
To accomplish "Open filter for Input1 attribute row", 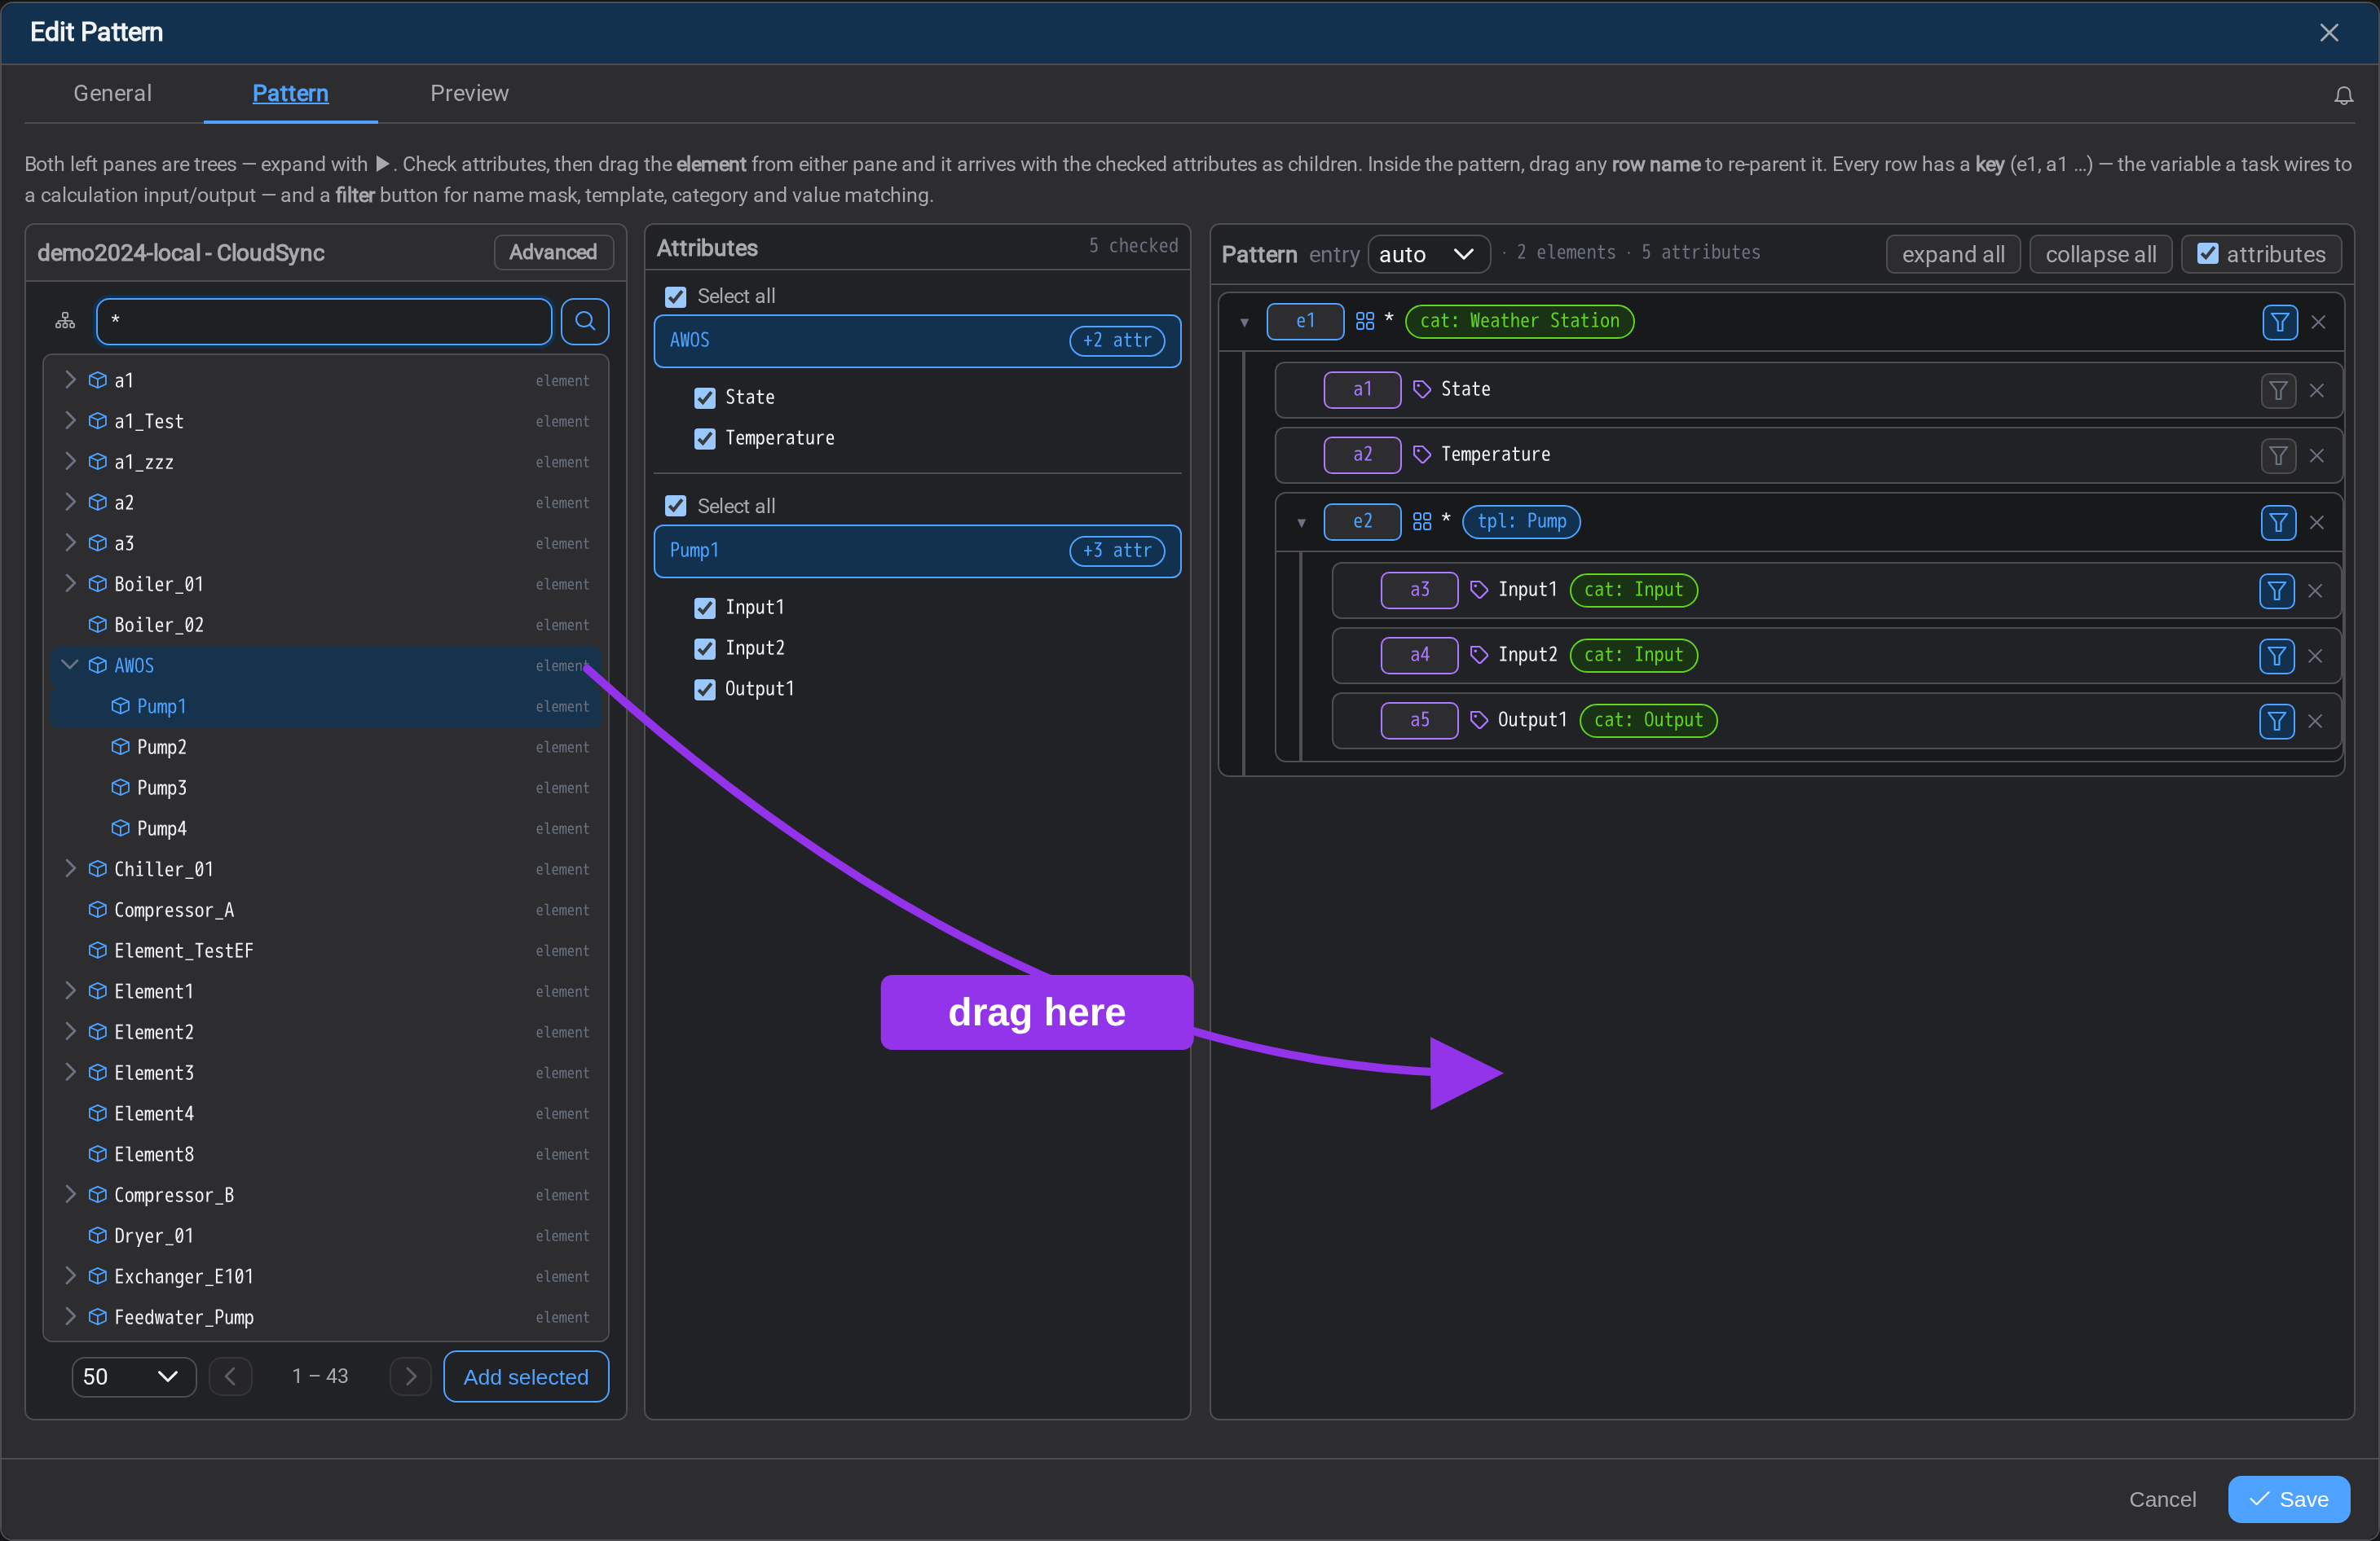I will tap(2276, 590).
